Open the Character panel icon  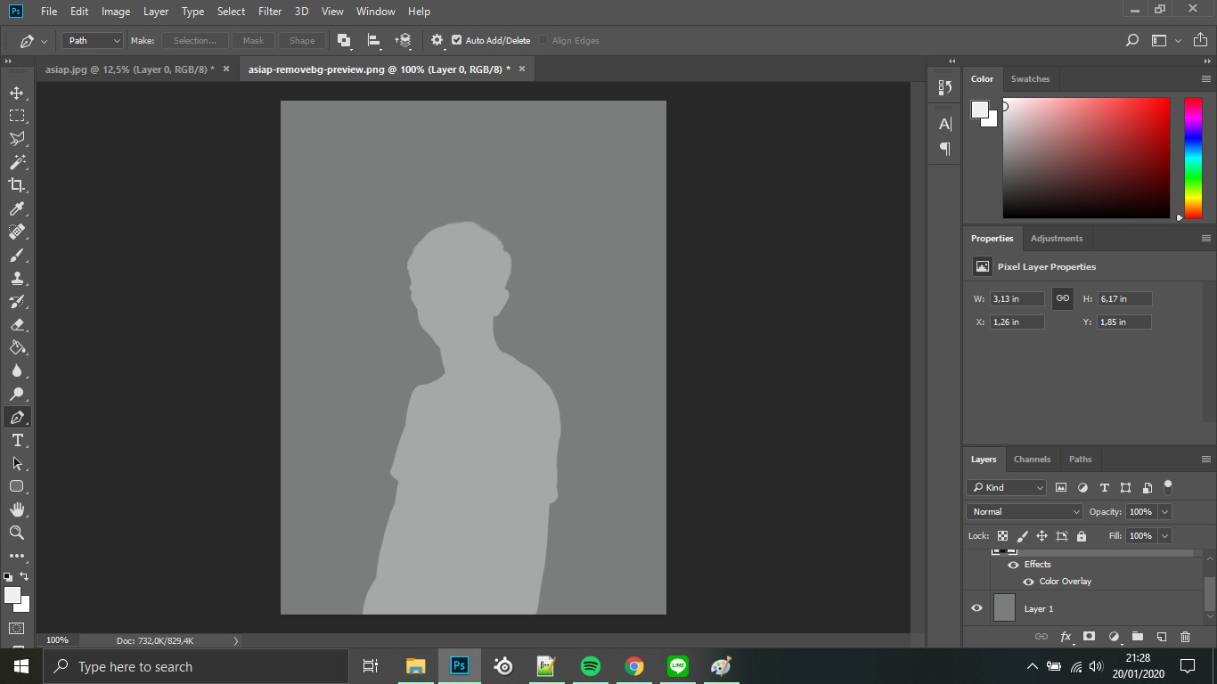[x=945, y=124]
